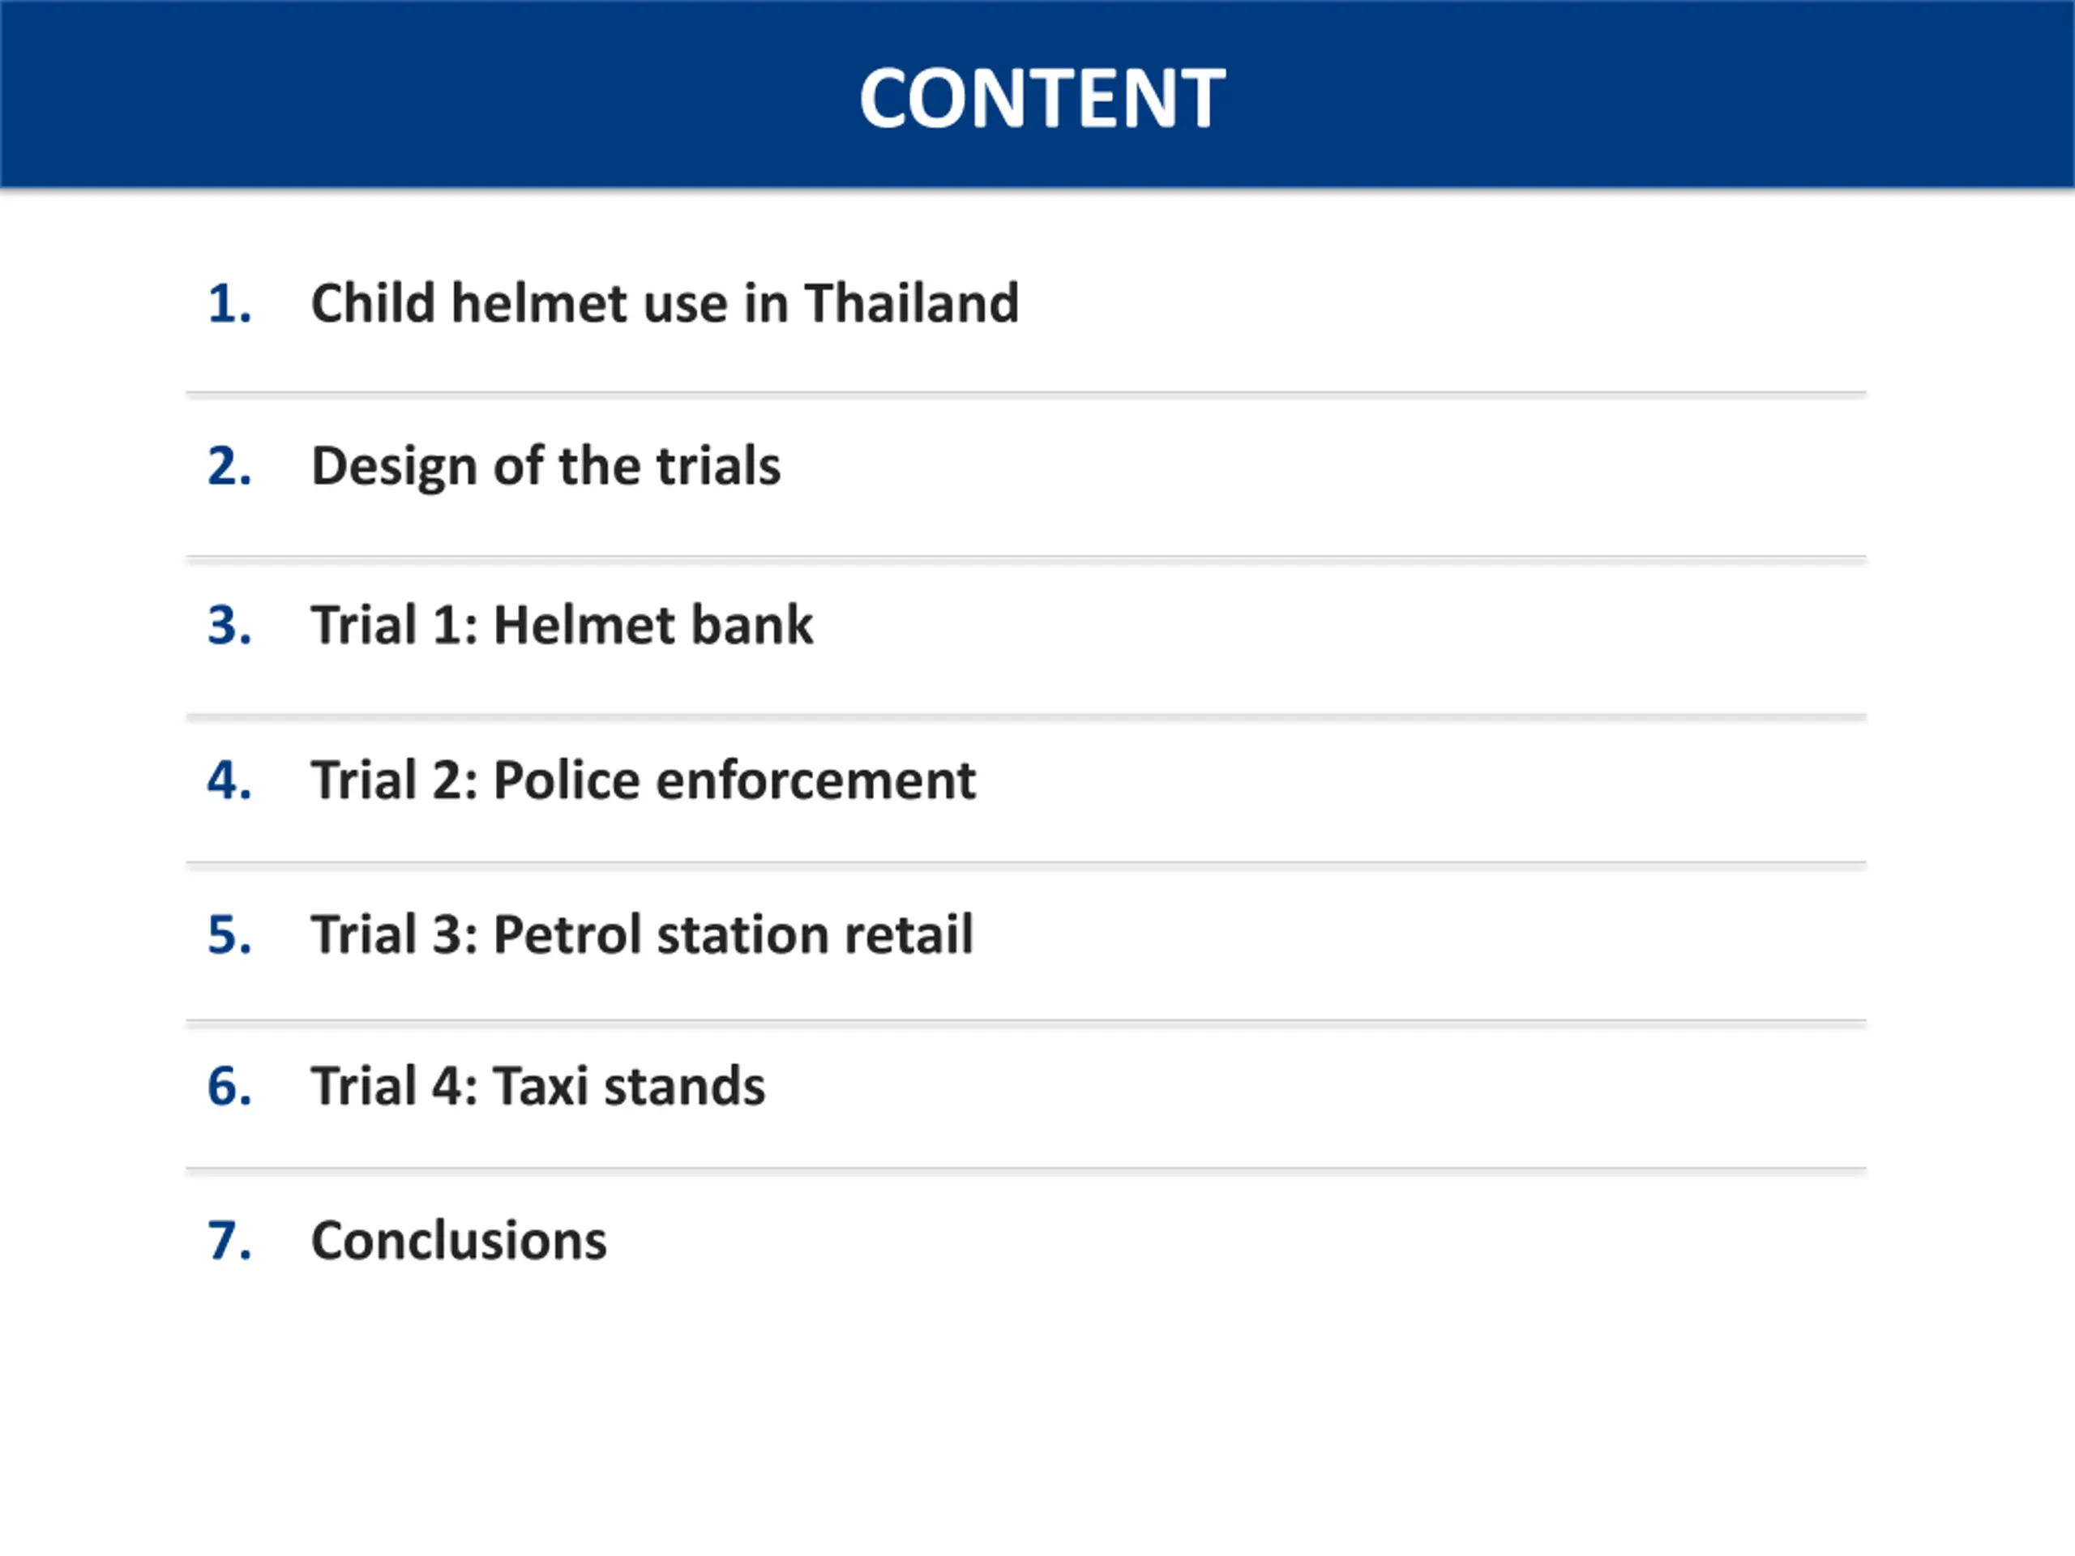
Task: Click divider line above "Conclusions"
Action: pyautogui.click(x=1025, y=1169)
